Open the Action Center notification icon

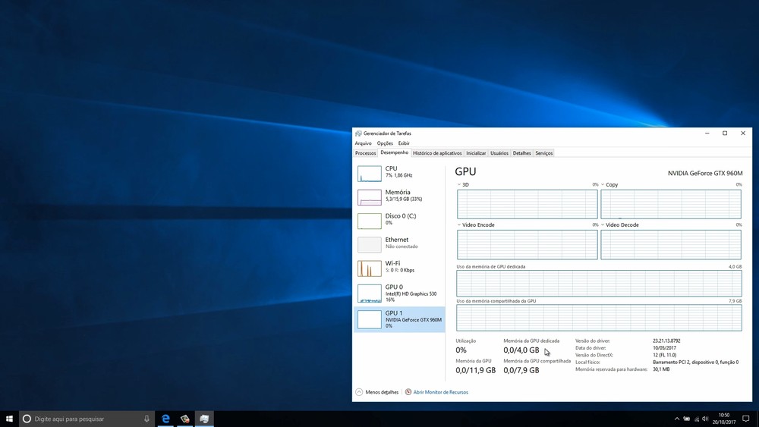[746, 419]
